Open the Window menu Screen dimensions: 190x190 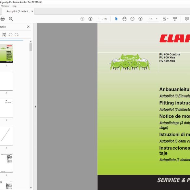click(x=5, y=6)
